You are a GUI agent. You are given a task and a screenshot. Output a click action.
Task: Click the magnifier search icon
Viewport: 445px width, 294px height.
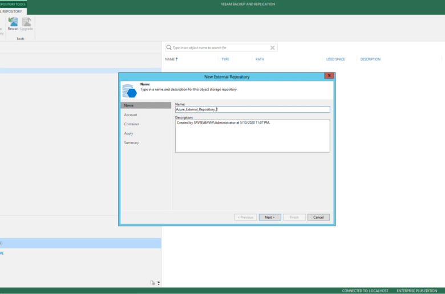click(x=169, y=47)
